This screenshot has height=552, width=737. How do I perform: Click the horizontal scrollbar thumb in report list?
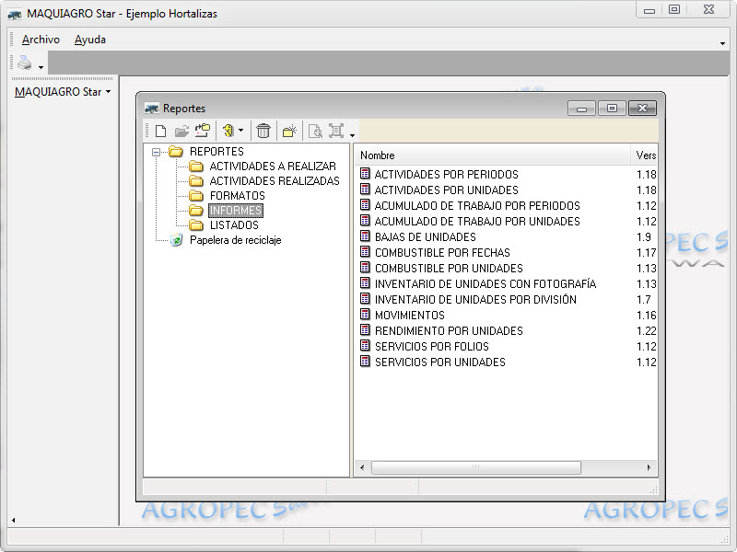point(476,467)
